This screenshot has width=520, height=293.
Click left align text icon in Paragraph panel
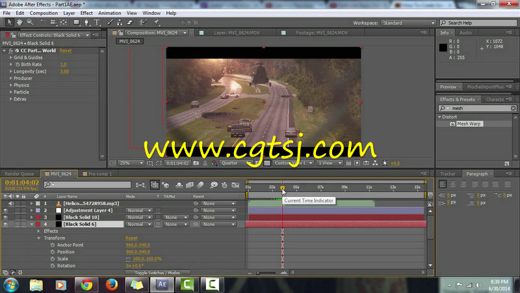tap(443, 184)
